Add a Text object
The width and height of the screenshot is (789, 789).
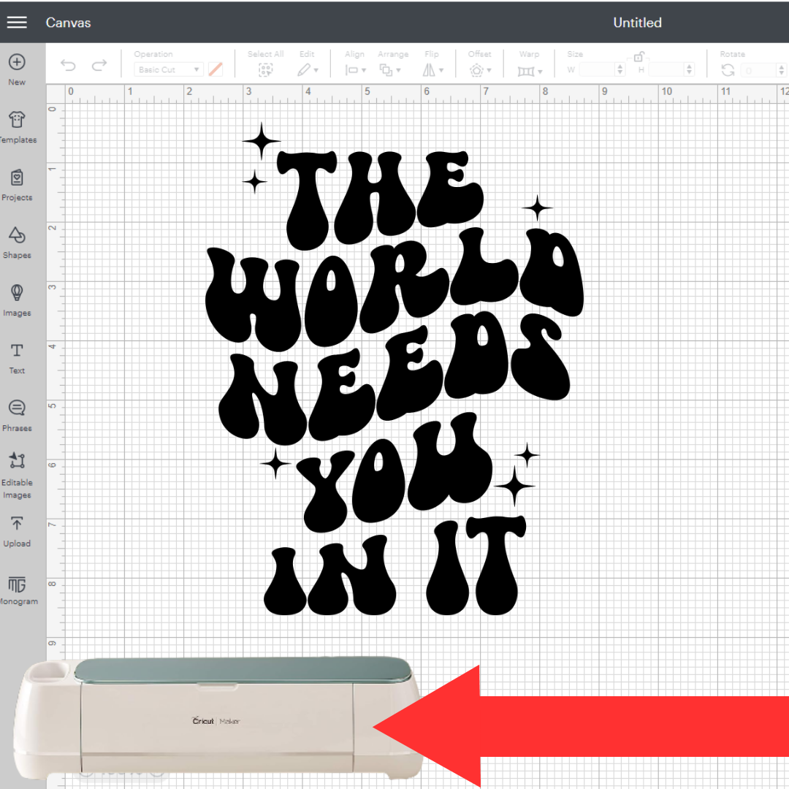[x=17, y=358]
